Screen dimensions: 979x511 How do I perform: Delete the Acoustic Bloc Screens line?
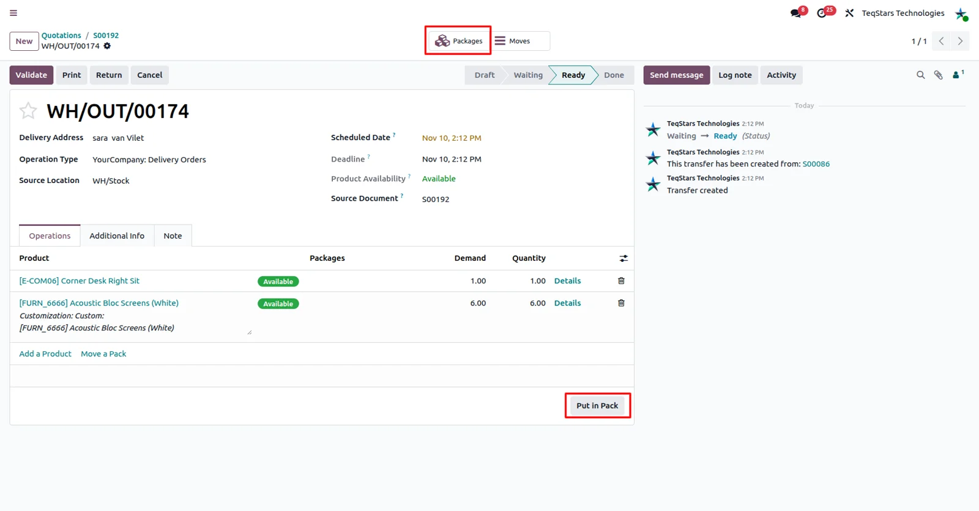tap(621, 303)
